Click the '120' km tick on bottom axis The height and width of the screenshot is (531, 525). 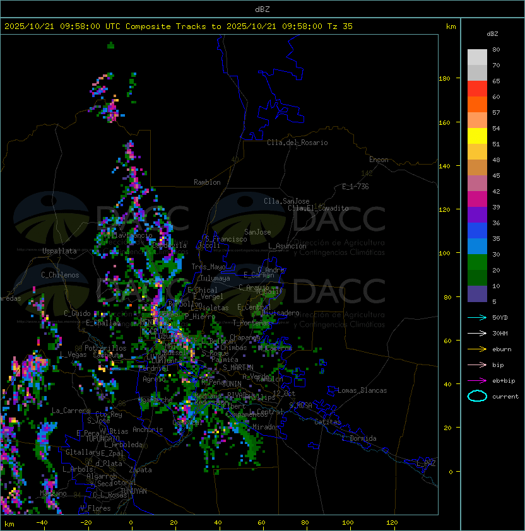pyautogui.click(x=392, y=523)
